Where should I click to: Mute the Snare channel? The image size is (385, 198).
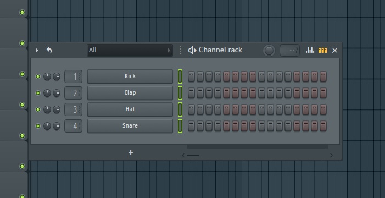point(38,126)
